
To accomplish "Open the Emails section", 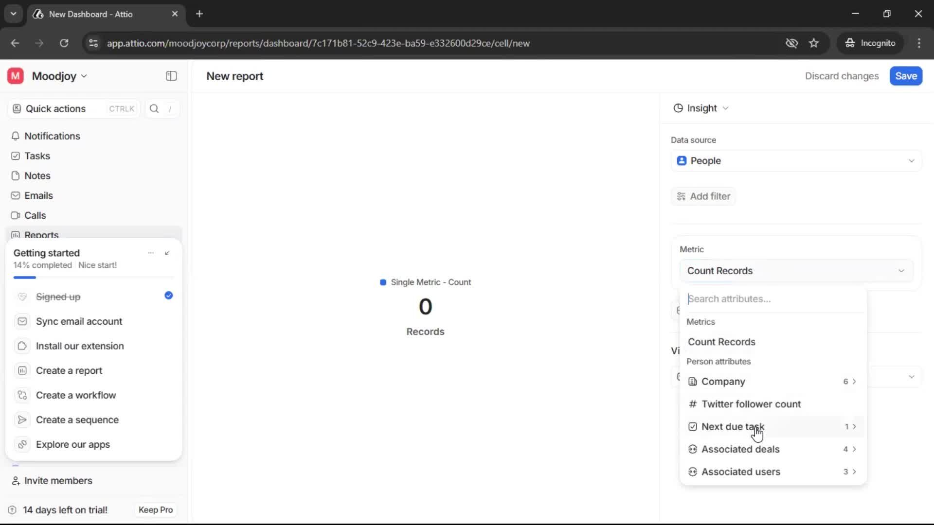I will [x=39, y=195].
